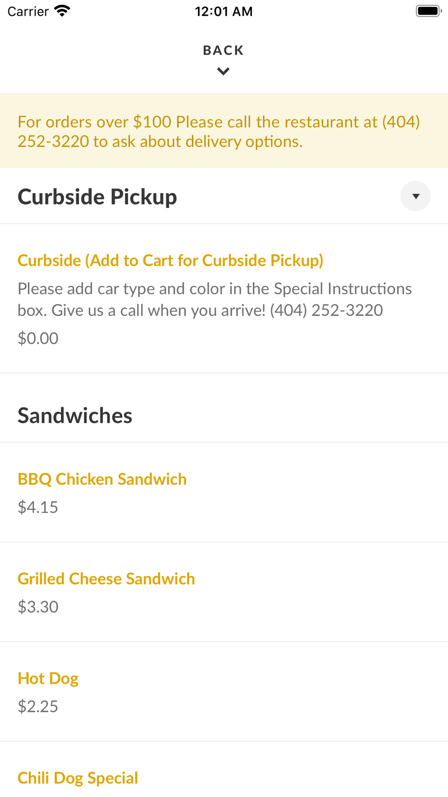
Task: Tap the Curbside Pickup section heading
Action: pyautogui.click(x=97, y=197)
